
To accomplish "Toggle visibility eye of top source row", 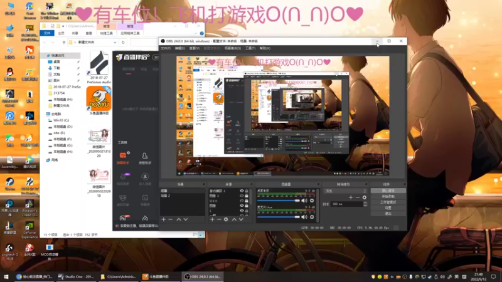I will 242,191.
